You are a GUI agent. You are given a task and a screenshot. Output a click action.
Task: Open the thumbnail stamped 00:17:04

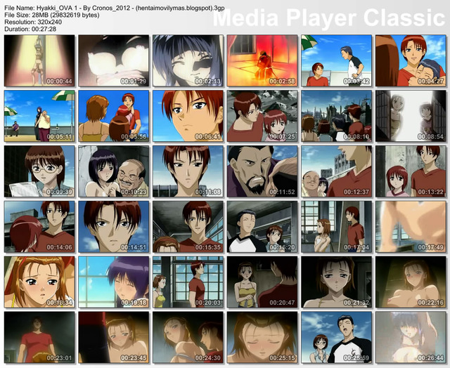coord(336,226)
